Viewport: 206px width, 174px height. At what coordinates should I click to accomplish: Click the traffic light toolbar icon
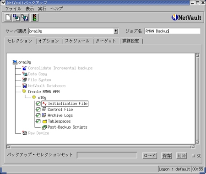click(34, 17)
